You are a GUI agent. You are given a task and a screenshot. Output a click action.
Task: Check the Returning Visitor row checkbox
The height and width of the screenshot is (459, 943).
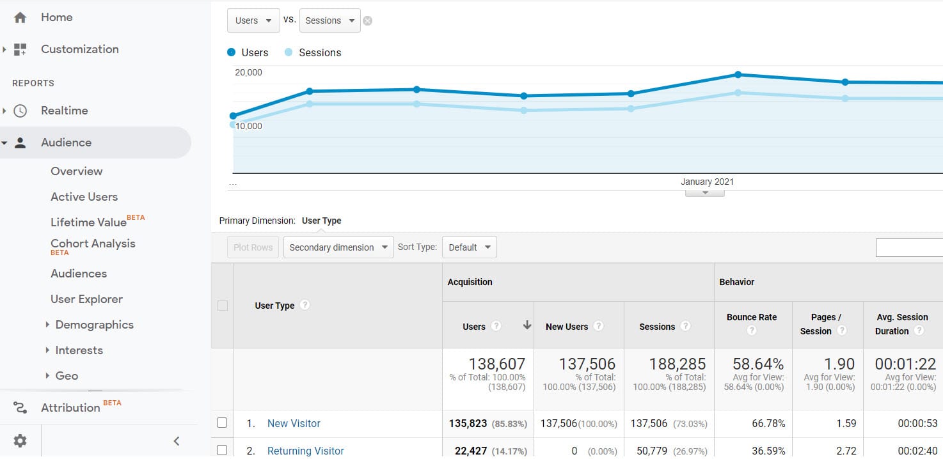[x=222, y=449]
